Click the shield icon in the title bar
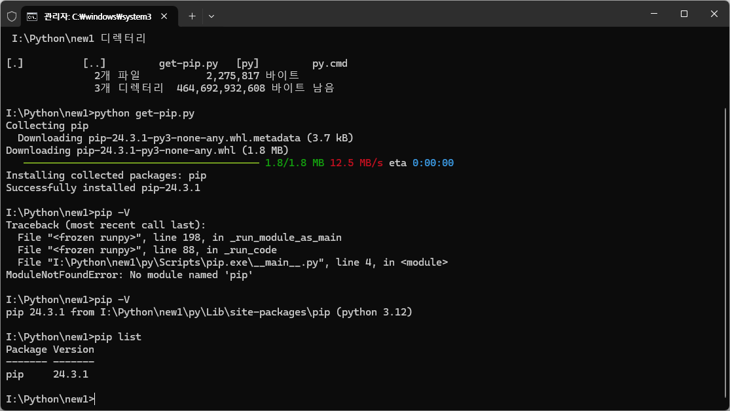 point(12,17)
